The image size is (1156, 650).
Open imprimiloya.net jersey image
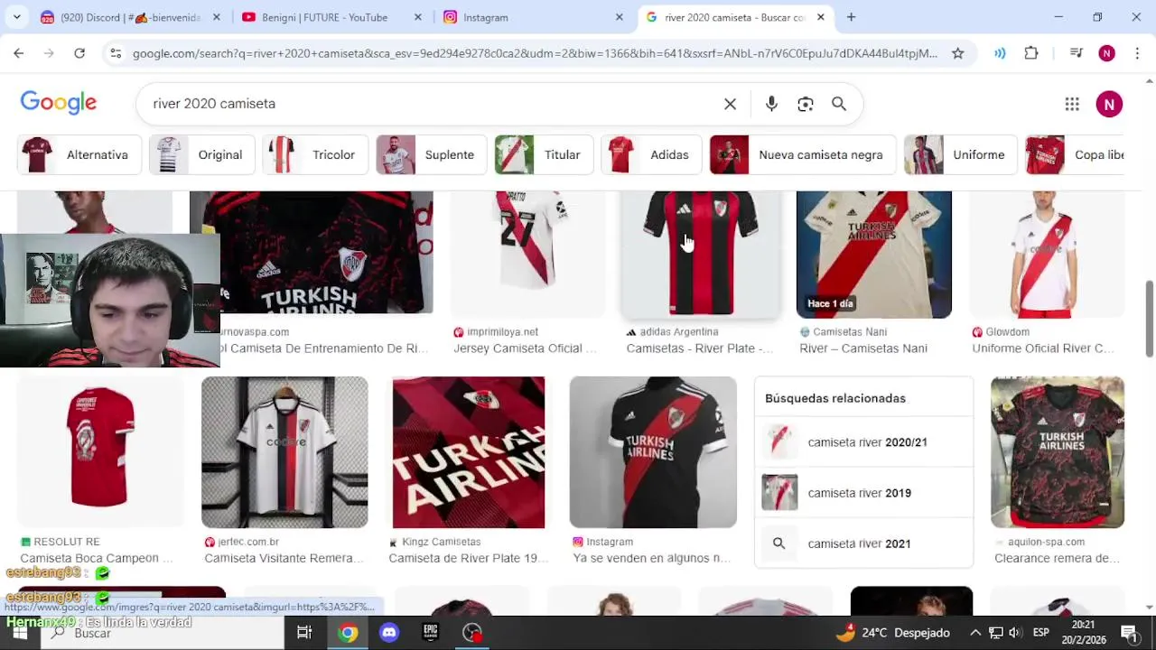[528, 254]
